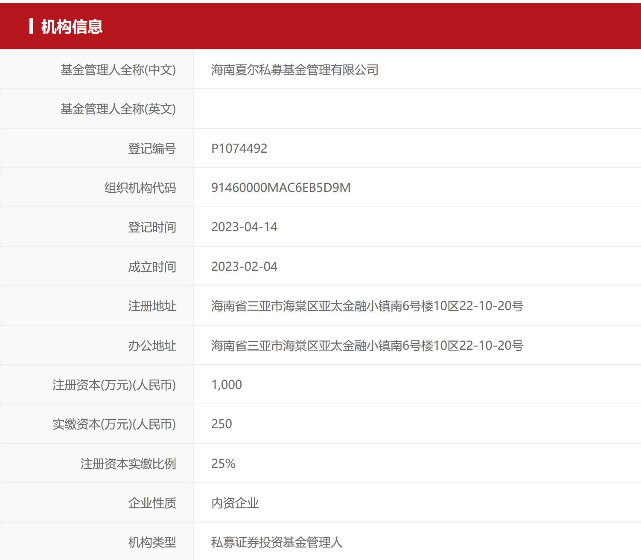Image resolution: width=641 pixels, height=560 pixels.
Task: Click the 机构类型 label
Action: click(x=152, y=542)
